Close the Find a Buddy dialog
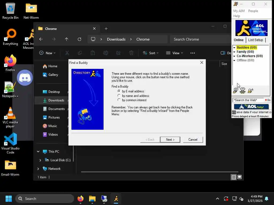 [x=202, y=62]
